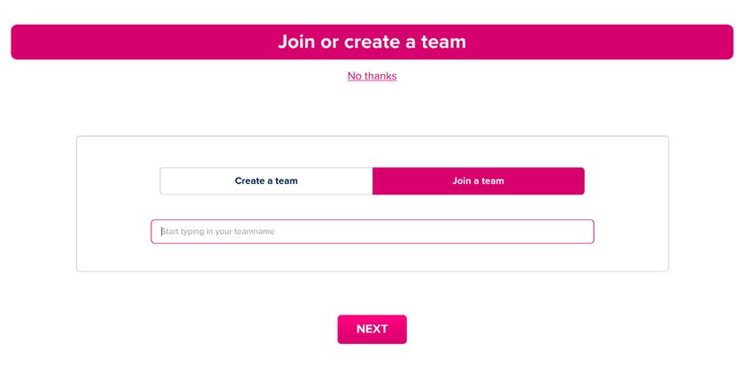Decline joining a team with No thanks
The height and width of the screenshot is (366, 752).
point(372,76)
